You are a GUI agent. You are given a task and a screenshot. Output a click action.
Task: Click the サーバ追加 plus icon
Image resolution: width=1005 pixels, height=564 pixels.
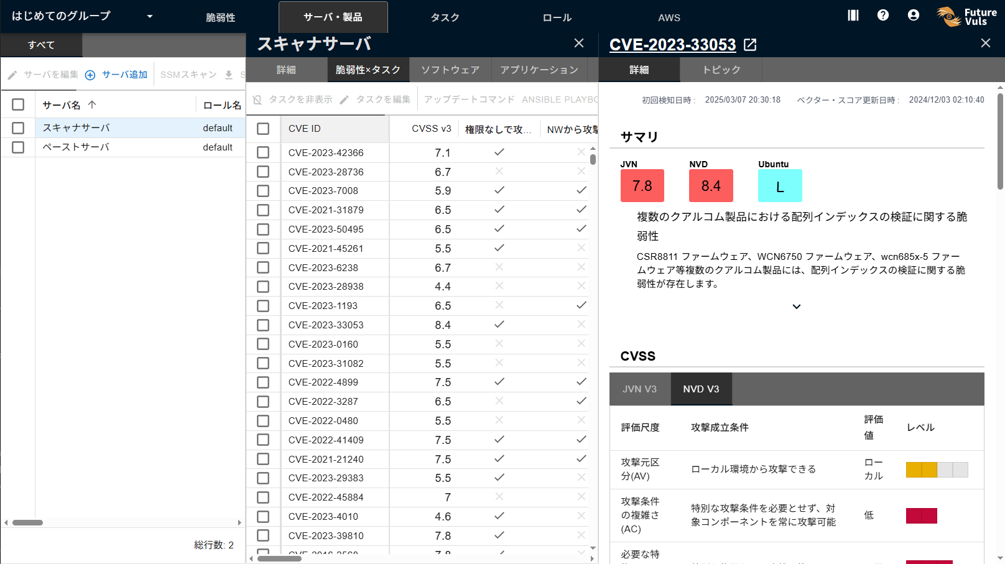click(90, 75)
